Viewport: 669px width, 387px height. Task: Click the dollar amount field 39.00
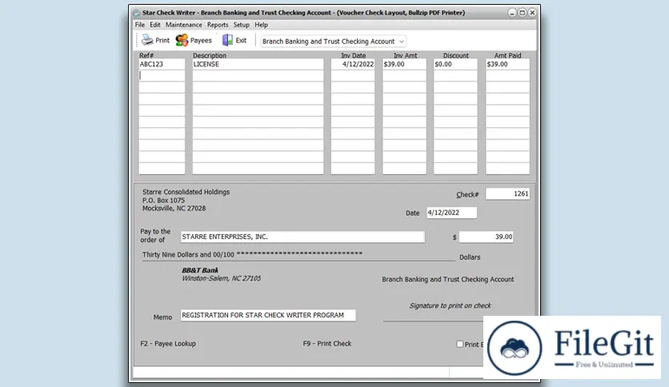pyautogui.click(x=486, y=237)
